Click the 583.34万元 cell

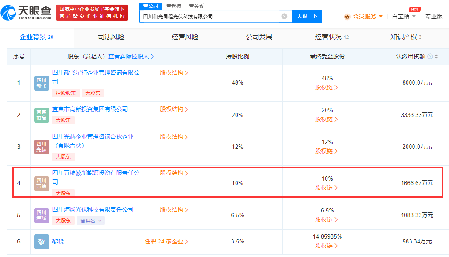(417, 242)
